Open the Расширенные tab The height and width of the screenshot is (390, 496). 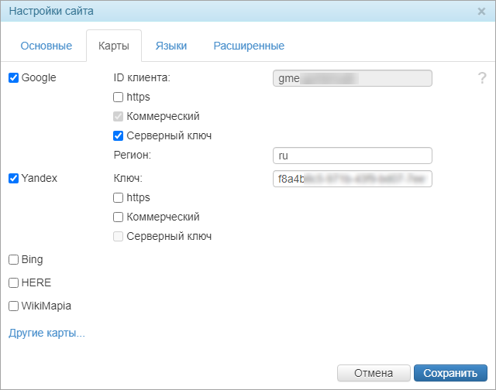[x=249, y=46]
